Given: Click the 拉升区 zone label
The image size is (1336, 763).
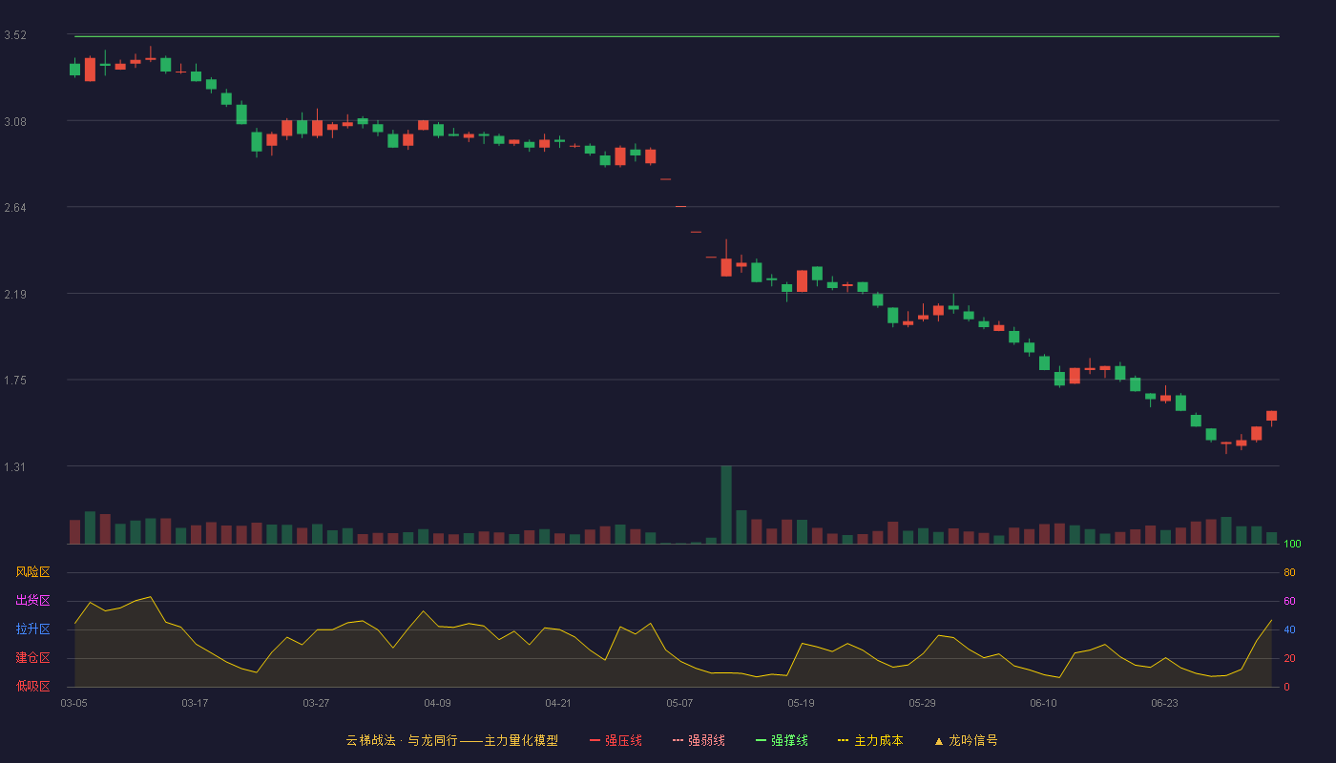Looking at the screenshot, I should click(x=32, y=629).
